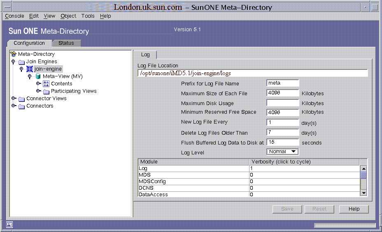The width and height of the screenshot is (382, 232).
Task: Click the New Log File Every field
Action: coord(283,122)
